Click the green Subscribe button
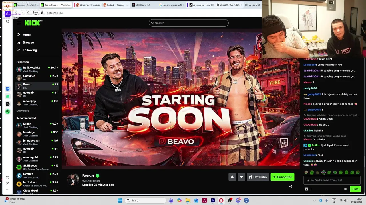 [x=283, y=177]
